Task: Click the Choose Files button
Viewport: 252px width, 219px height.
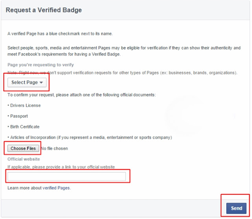Action: [23, 148]
